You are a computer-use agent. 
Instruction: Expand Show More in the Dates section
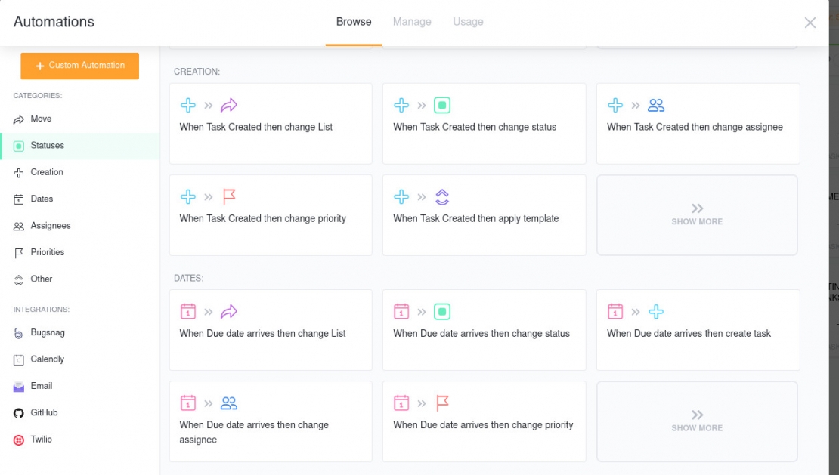697,421
